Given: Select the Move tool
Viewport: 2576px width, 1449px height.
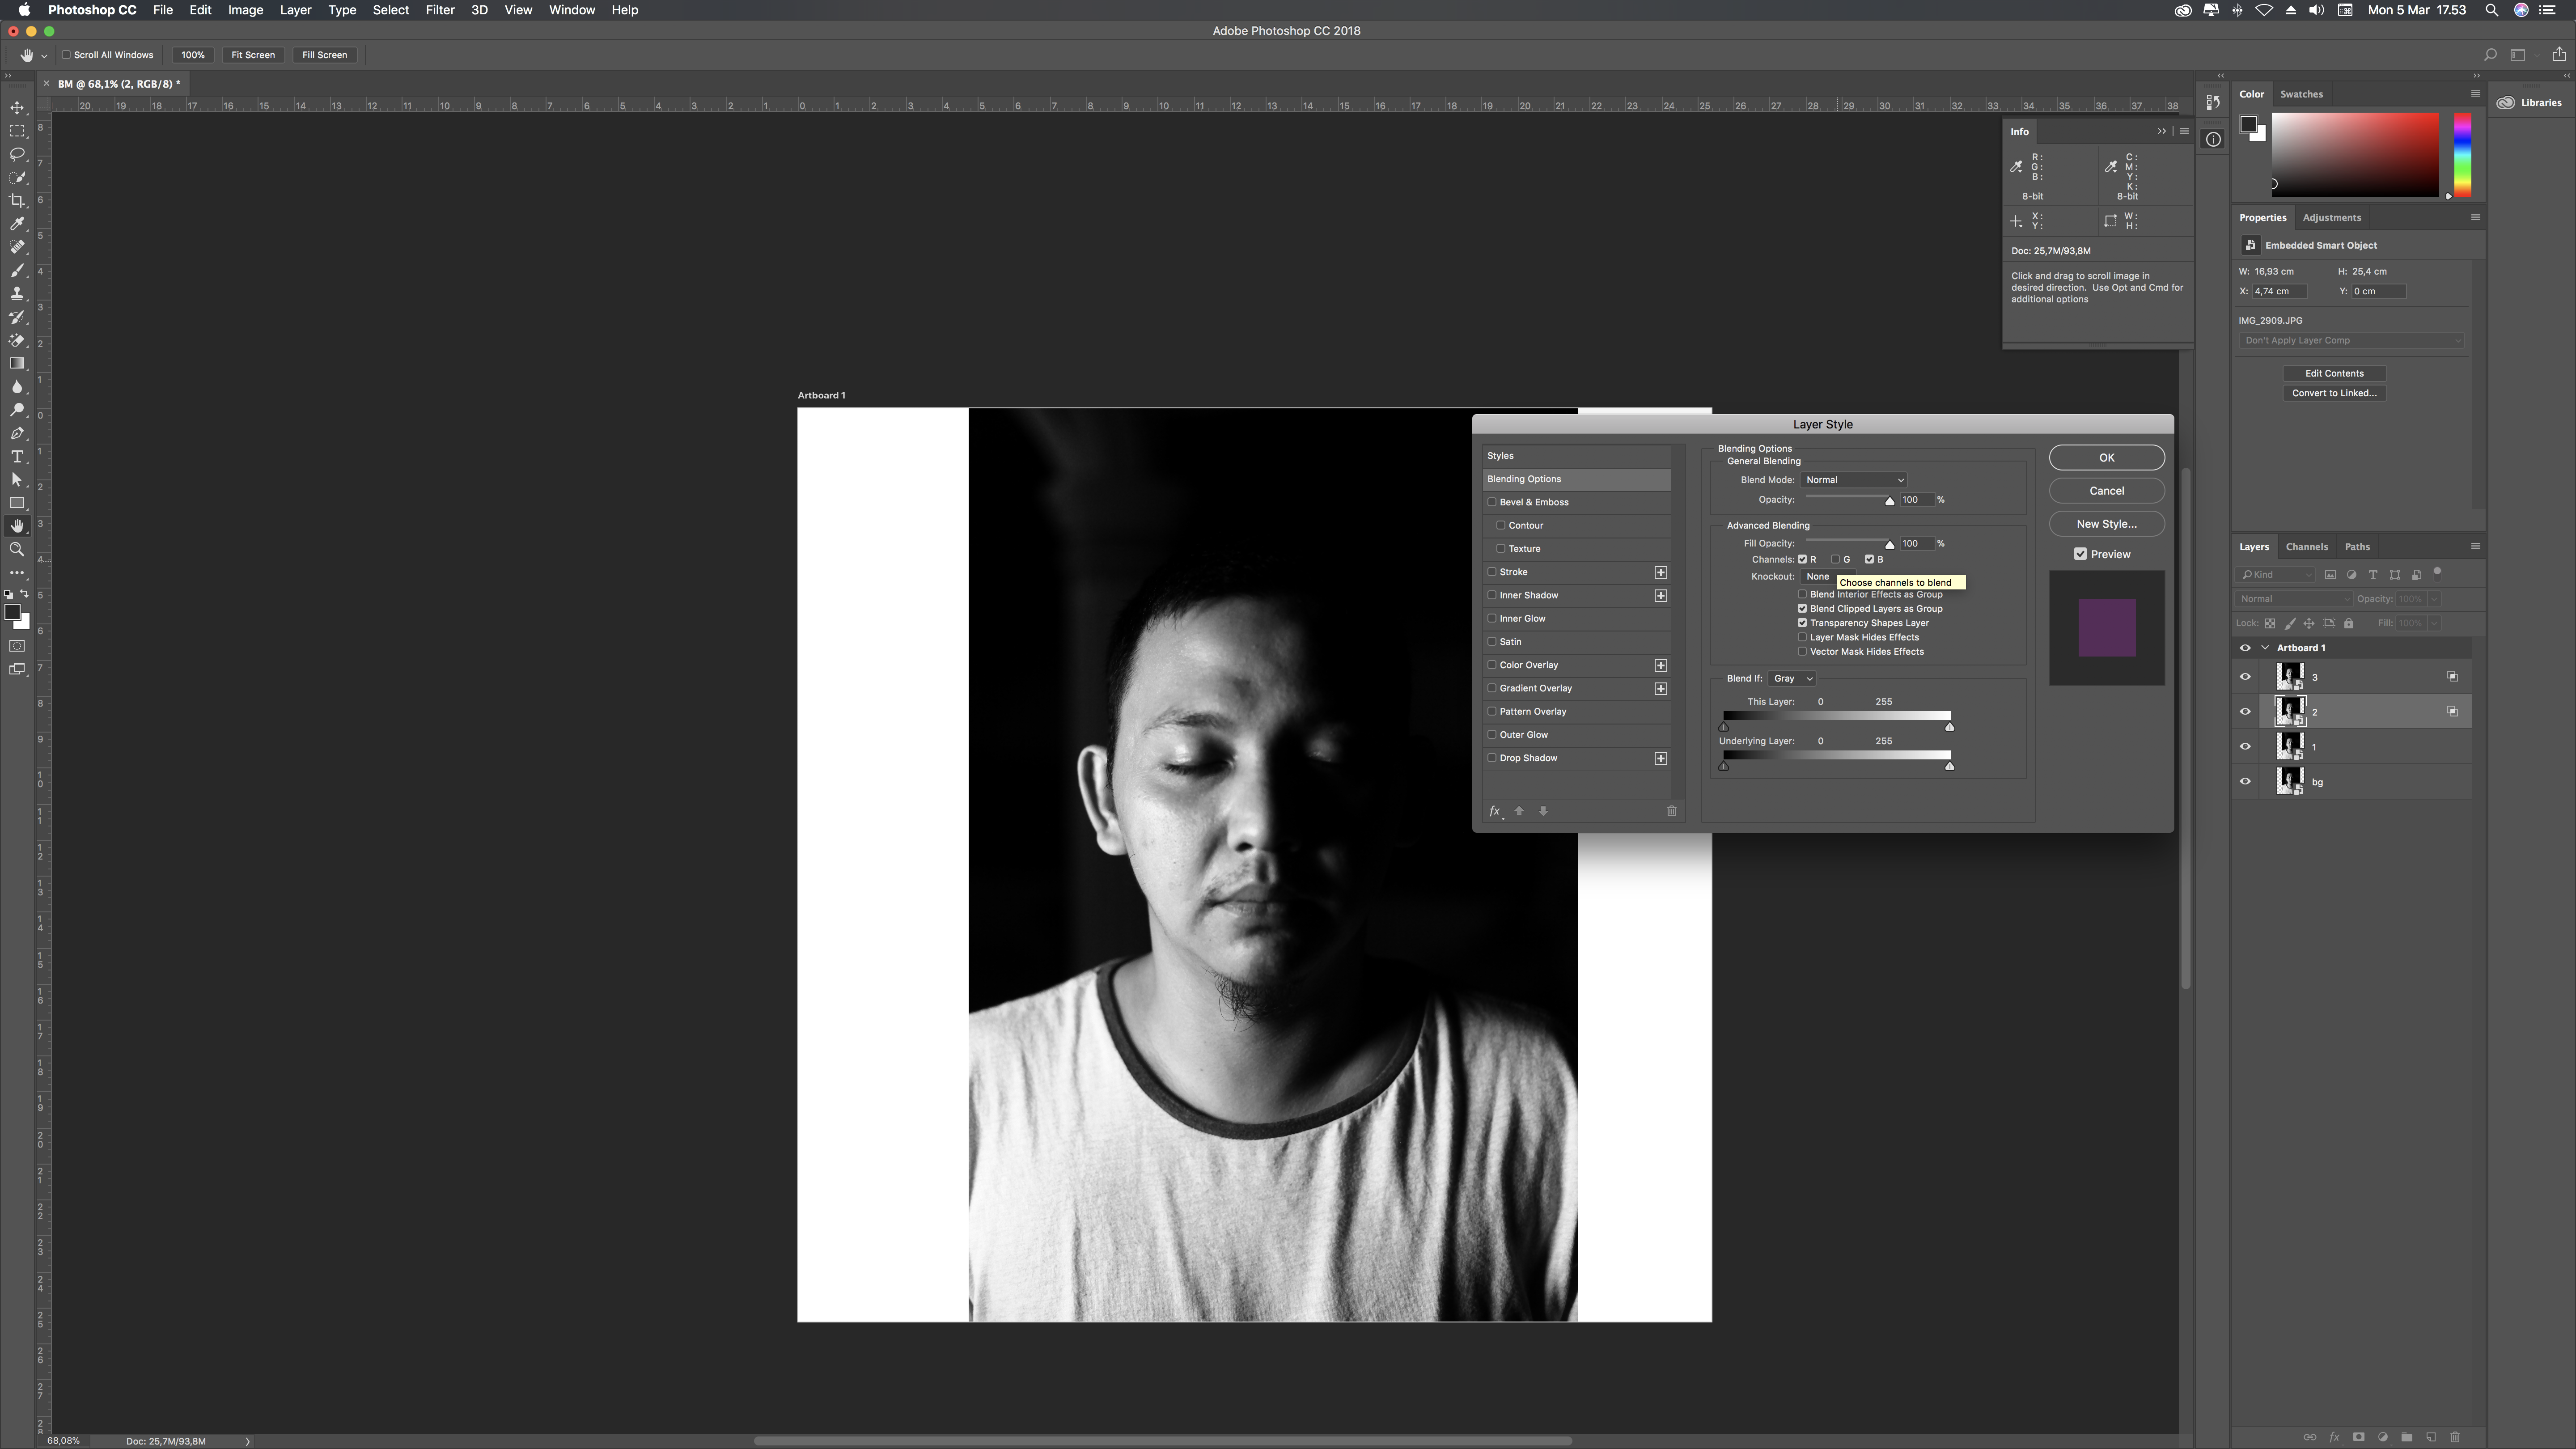Looking at the screenshot, I should pyautogui.click(x=17, y=107).
